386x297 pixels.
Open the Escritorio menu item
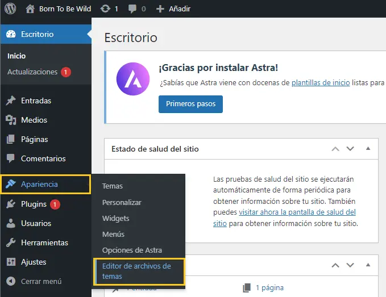pyautogui.click(x=46, y=34)
